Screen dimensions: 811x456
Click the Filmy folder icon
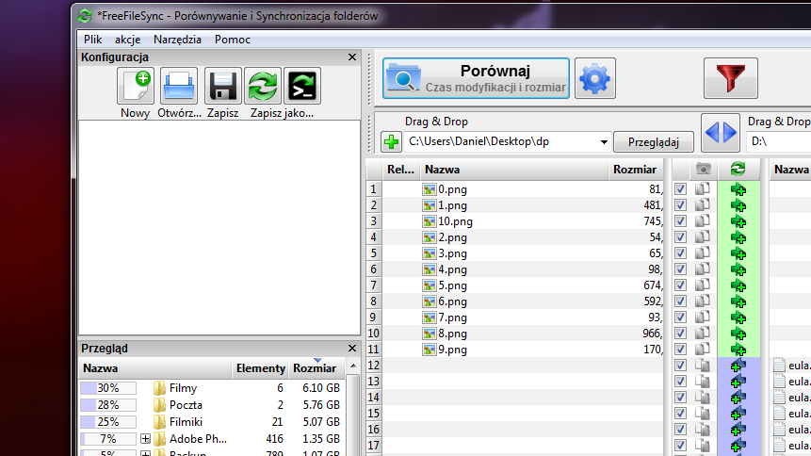click(x=159, y=388)
